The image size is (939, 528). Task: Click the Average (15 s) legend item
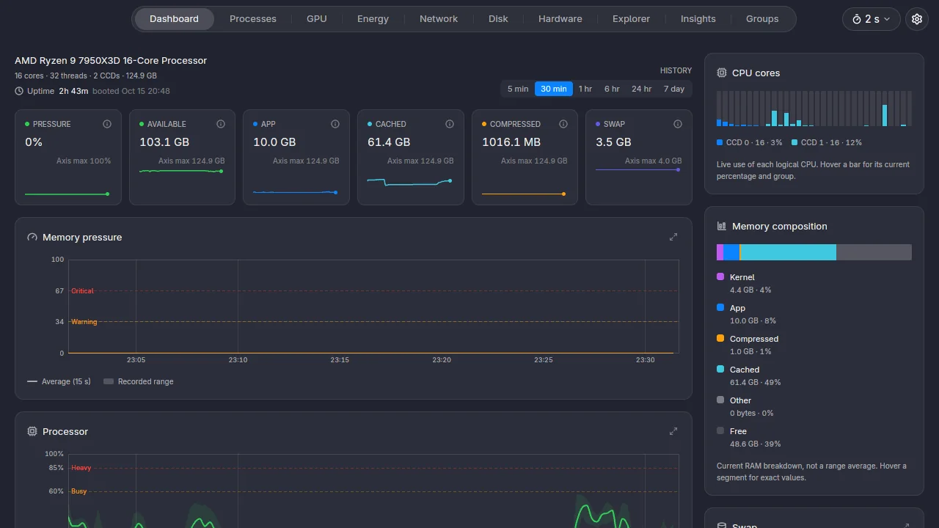(59, 381)
